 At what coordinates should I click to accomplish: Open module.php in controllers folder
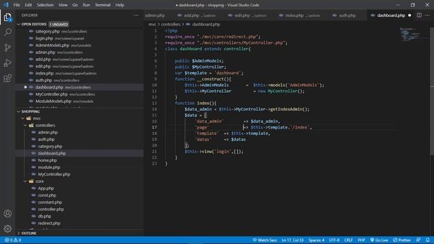pyautogui.click(x=80, y=167)
